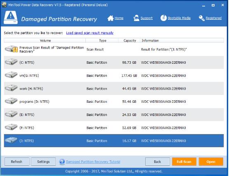Open the Home link
This screenshot has width=229, height=176.
pyautogui.click(x=119, y=18)
